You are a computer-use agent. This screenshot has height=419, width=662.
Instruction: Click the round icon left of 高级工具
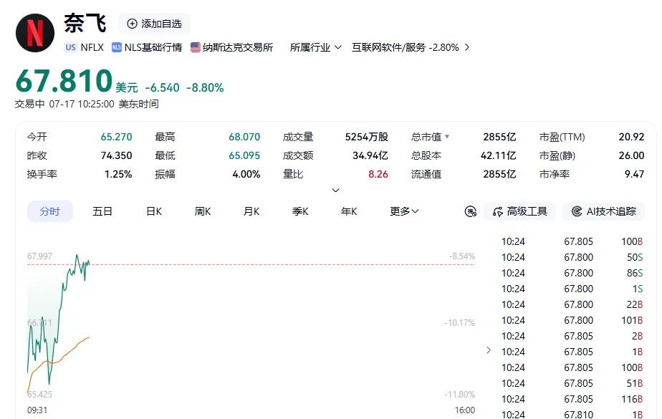(x=470, y=211)
